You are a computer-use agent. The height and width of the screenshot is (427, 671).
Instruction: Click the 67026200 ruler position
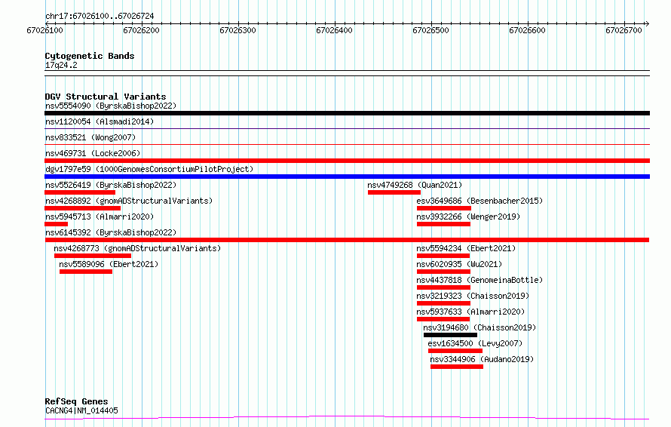point(141,30)
